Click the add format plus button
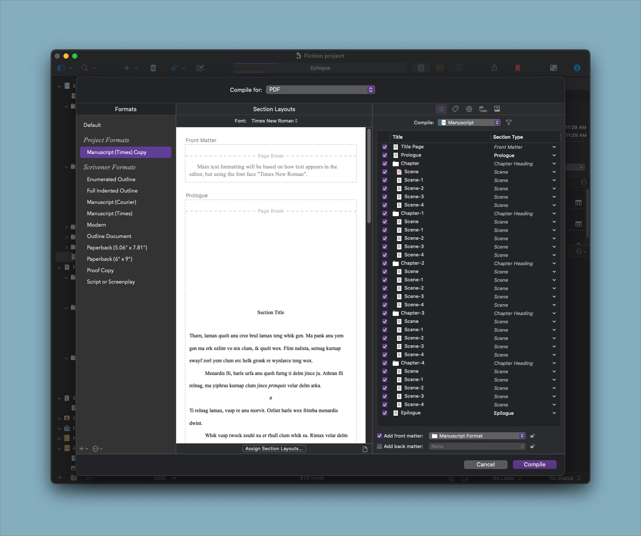The height and width of the screenshot is (536, 641). 82,448
